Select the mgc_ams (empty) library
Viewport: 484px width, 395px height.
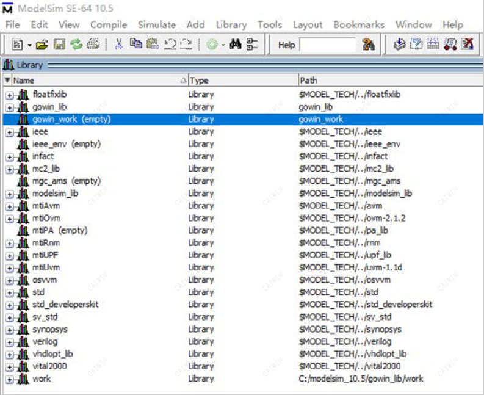(x=67, y=181)
